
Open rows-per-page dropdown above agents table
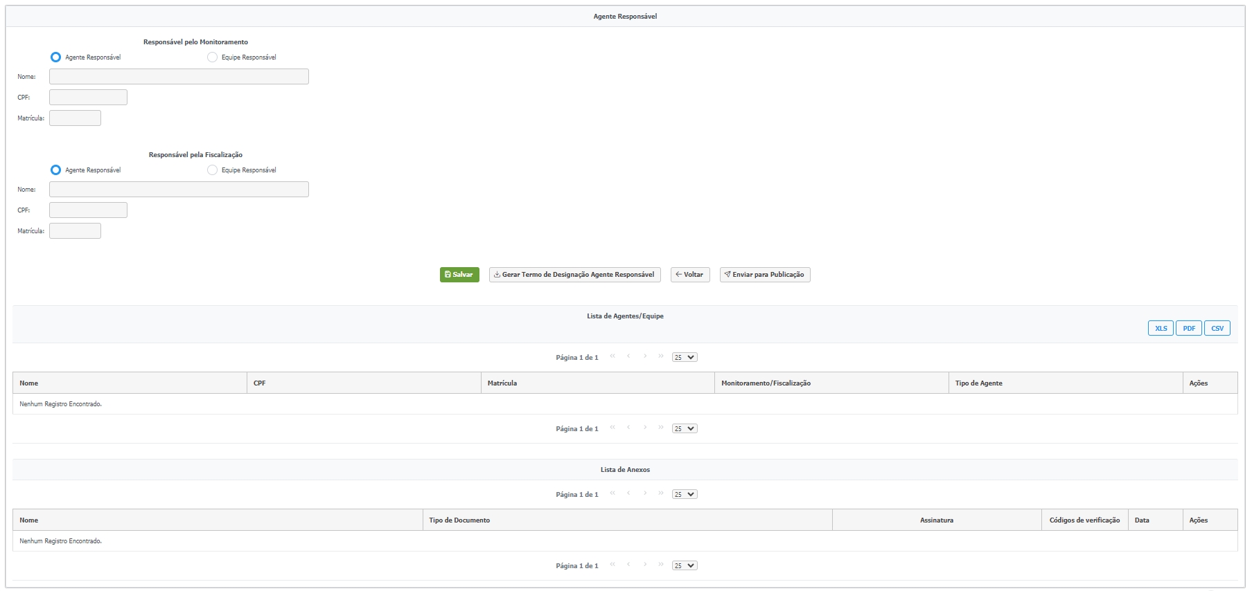click(x=684, y=358)
